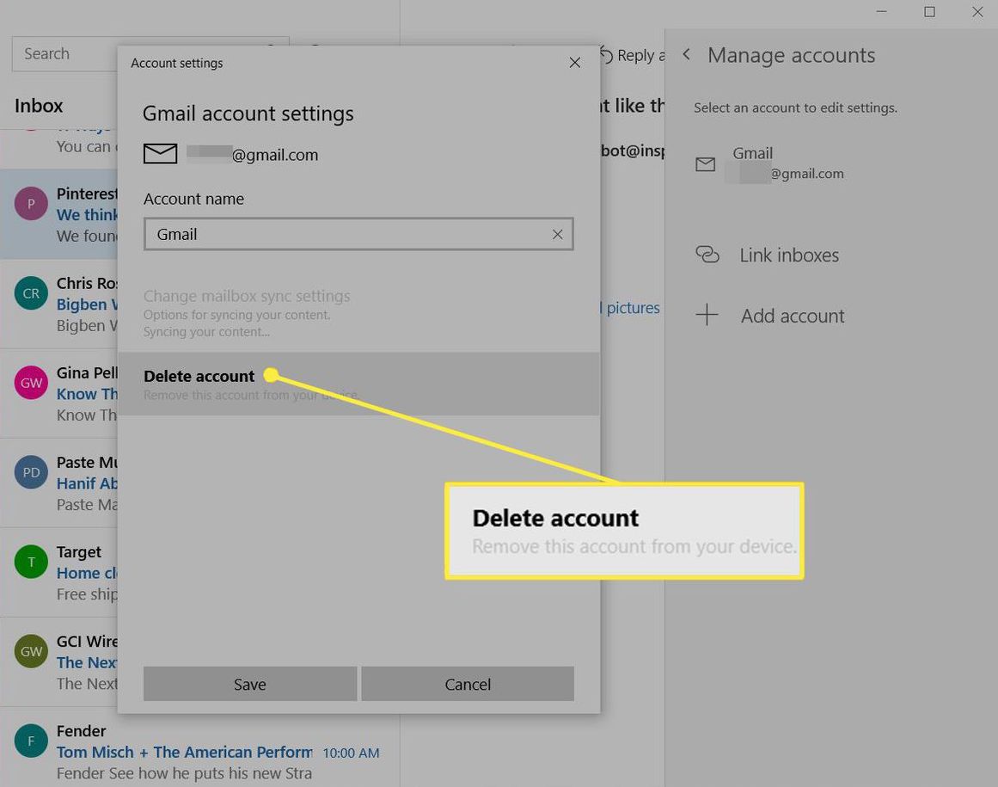Cancel the account settings dialog

coord(467,684)
